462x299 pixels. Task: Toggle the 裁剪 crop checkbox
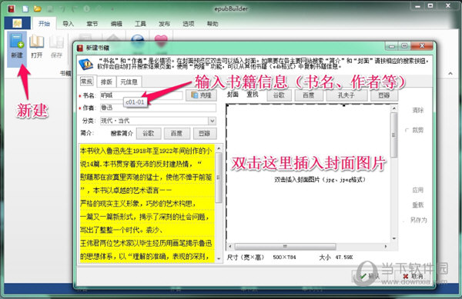tap(407, 130)
